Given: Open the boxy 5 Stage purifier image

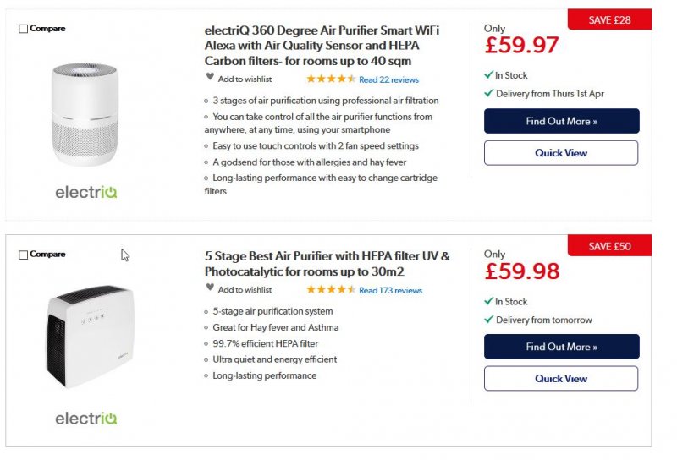Looking at the screenshot, I should (89, 336).
